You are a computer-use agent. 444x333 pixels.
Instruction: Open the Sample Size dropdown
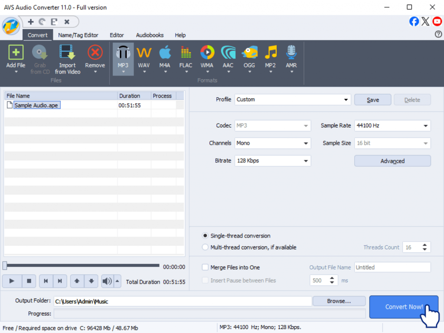(x=392, y=143)
